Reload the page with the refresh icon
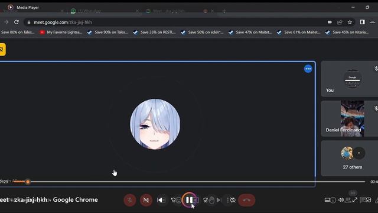378x213 pixels. click(x=17, y=22)
